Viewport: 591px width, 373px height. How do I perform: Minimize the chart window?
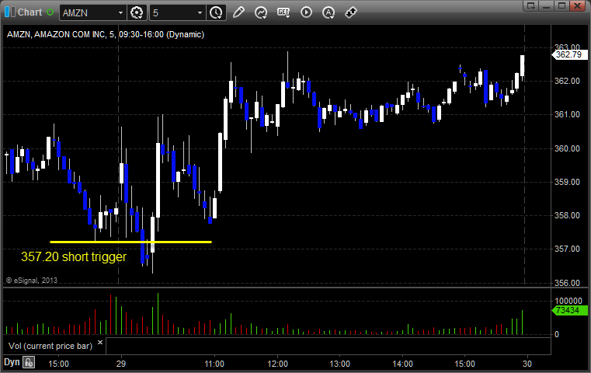pyautogui.click(x=547, y=5)
